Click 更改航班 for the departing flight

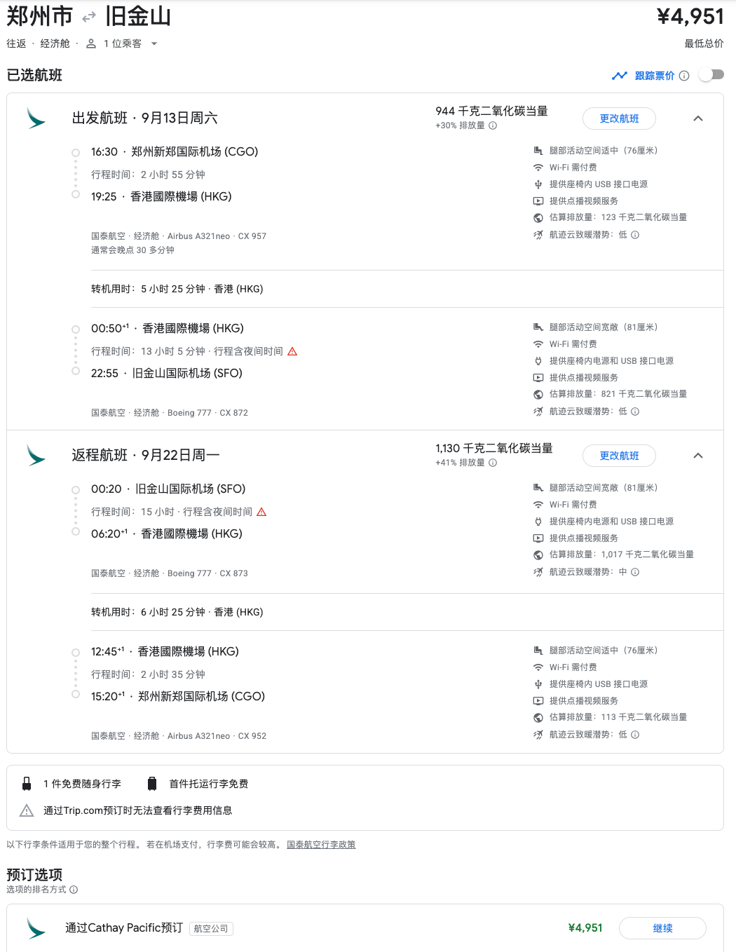[619, 118]
